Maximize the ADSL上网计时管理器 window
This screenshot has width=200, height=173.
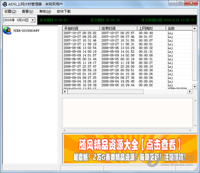click(180, 3)
